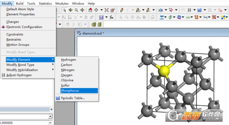
Task: Activate the Rotation mode tool
Action: [x=71, y=10]
